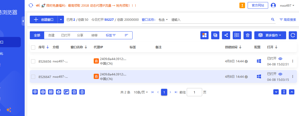Click the Windows config icon for 8526656

click(x=259, y=61)
